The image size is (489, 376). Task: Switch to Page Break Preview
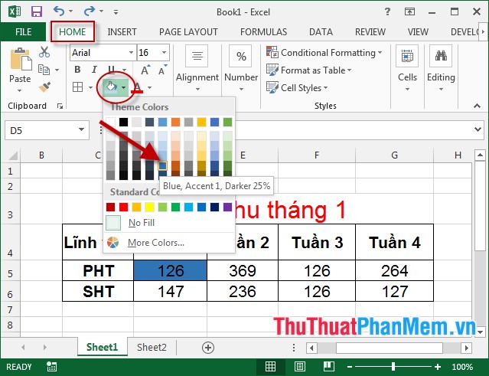[x=329, y=367]
